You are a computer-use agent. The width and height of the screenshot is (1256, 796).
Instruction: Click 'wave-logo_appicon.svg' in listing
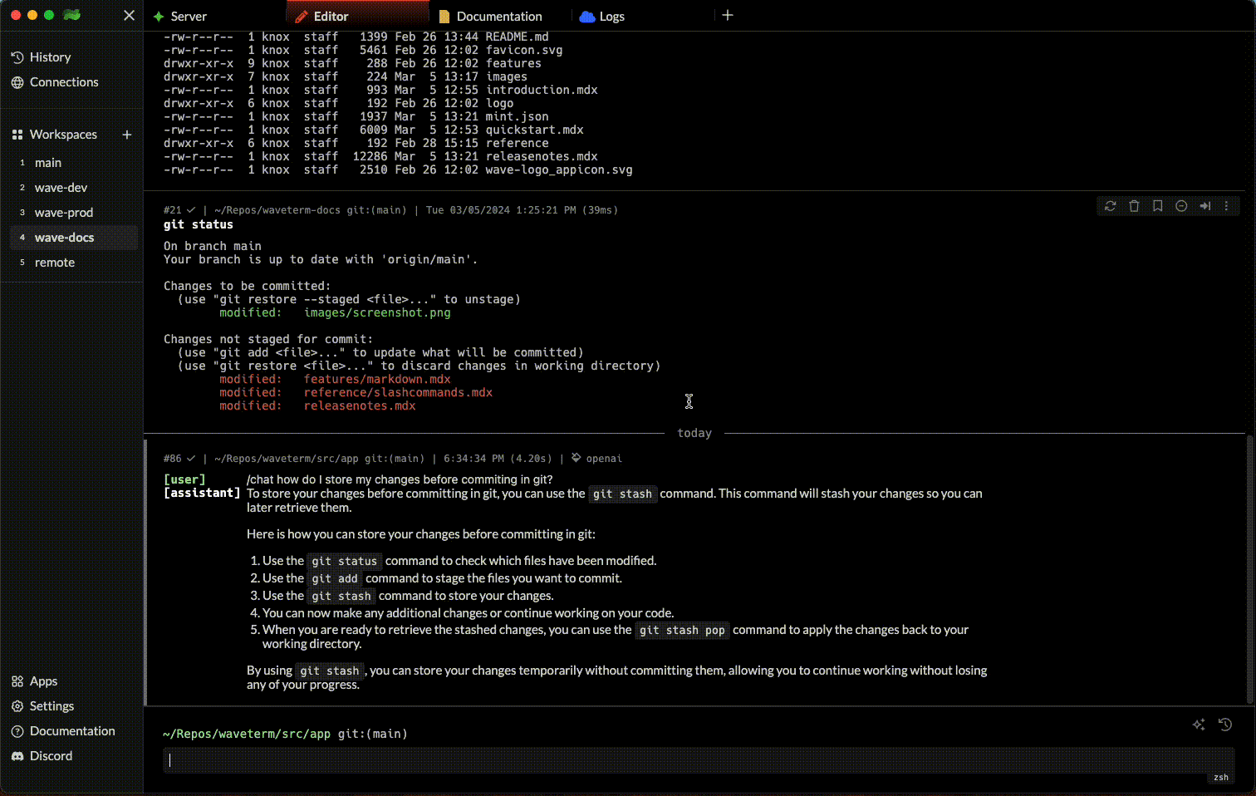(559, 170)
